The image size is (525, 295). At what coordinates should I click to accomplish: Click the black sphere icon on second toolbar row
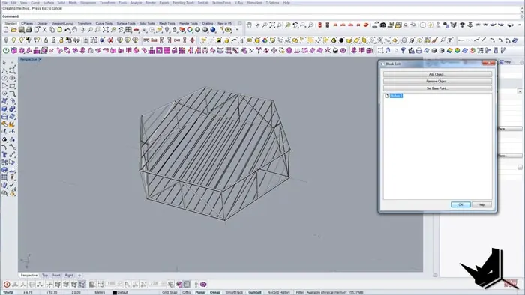click(341, 40)
